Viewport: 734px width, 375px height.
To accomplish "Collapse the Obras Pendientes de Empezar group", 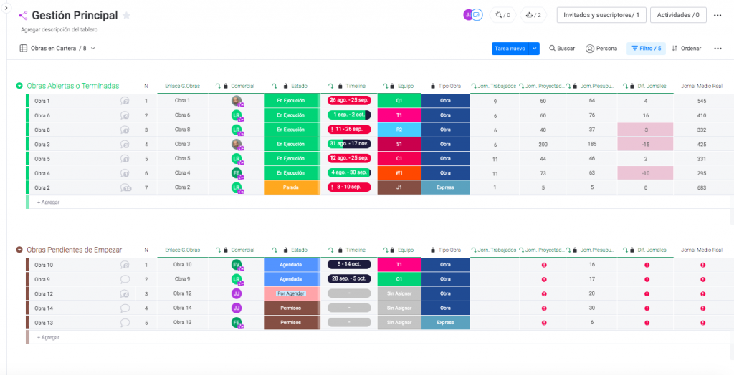I will [x=19, y=250].
